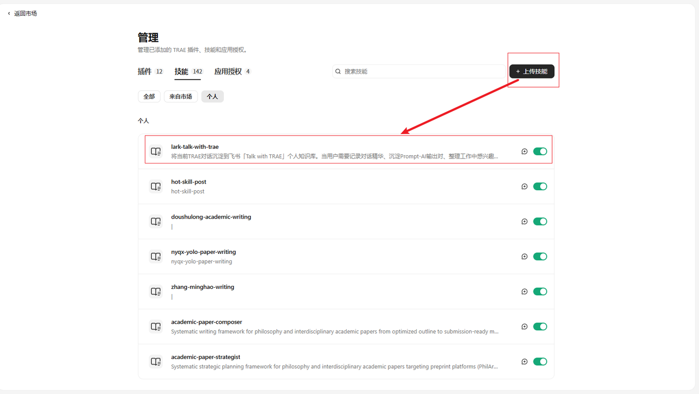Turn off the academic-paper-strategist switch
Screen dimensions: 699x394
540,361
